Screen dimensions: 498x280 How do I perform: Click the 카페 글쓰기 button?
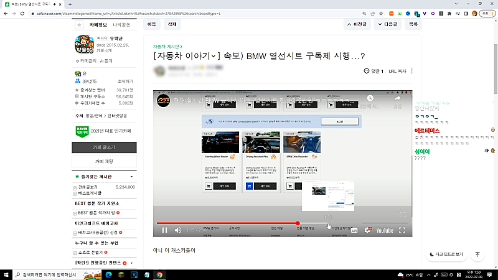coord(104,147)
